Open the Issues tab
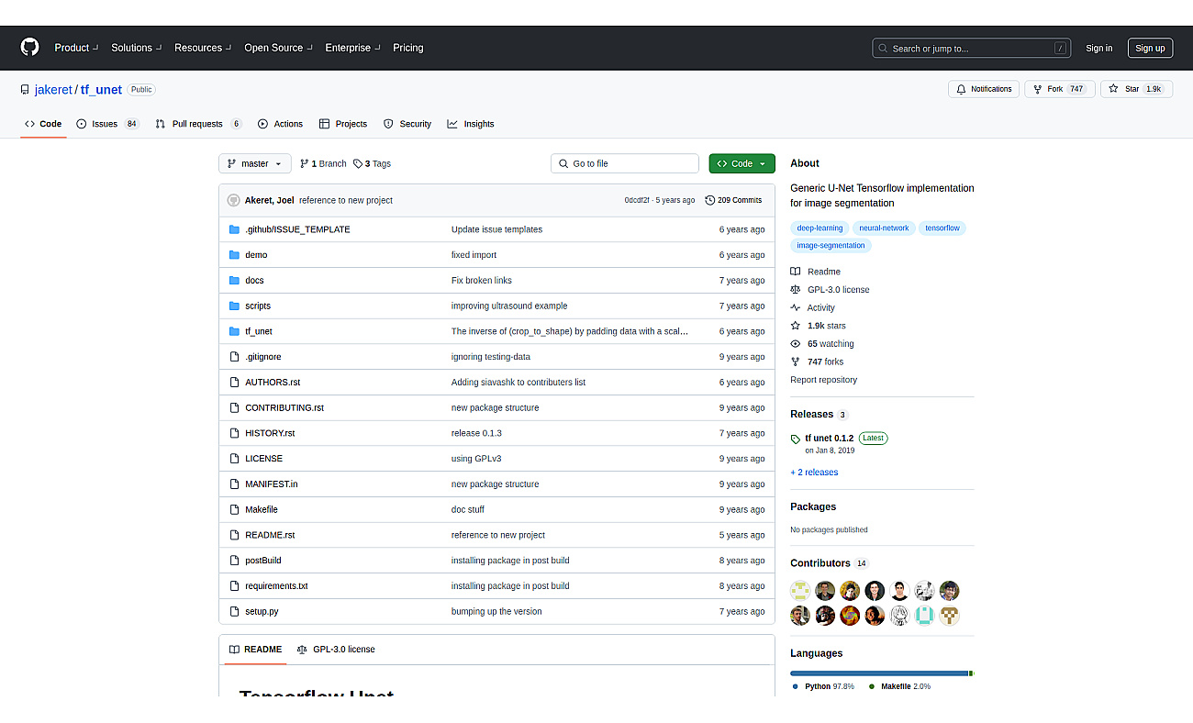The height and width of the screenshot is (723, 1193). 107,124
